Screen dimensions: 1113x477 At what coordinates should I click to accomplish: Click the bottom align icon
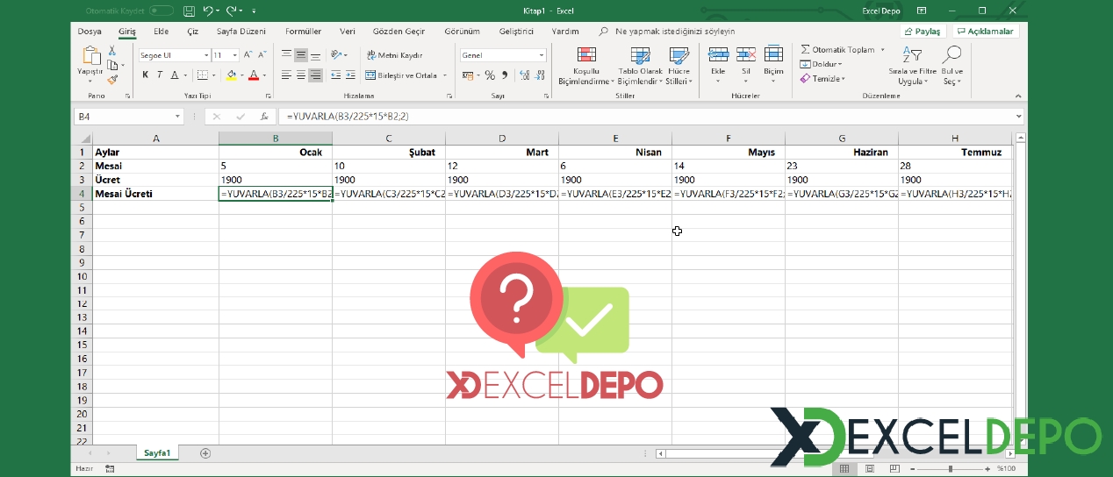316,55
